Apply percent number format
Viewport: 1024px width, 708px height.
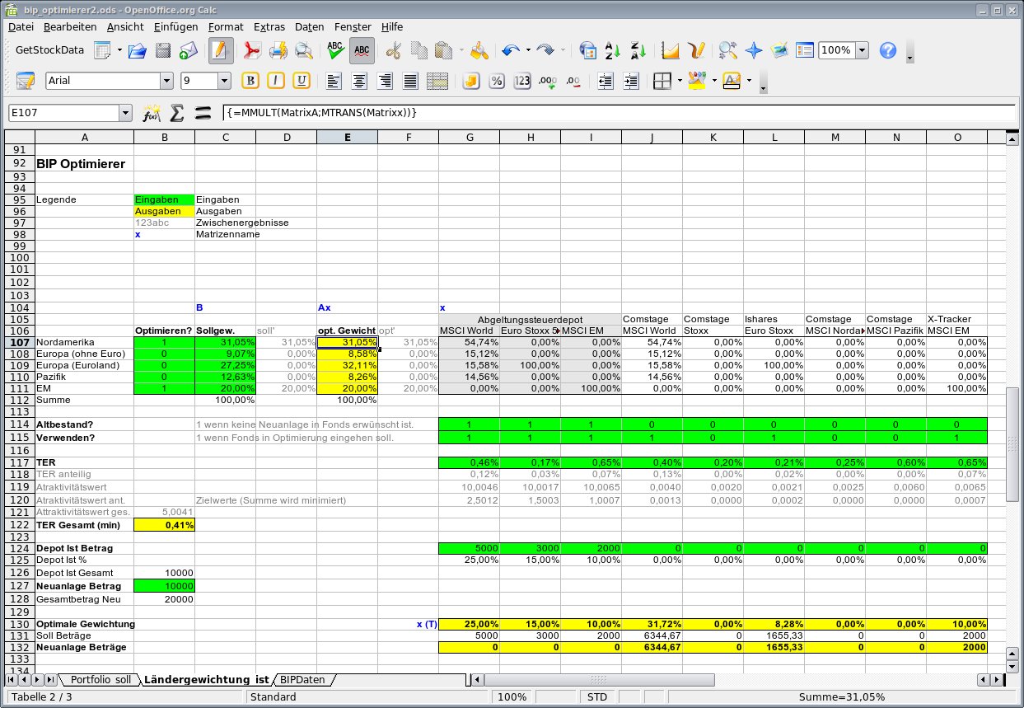pyautogui.click(x=497, y=81)
